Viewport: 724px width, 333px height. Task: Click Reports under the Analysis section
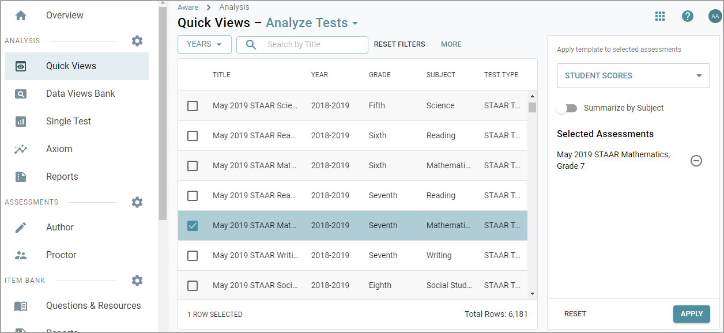pyautogui.click(x=62, y=177)
